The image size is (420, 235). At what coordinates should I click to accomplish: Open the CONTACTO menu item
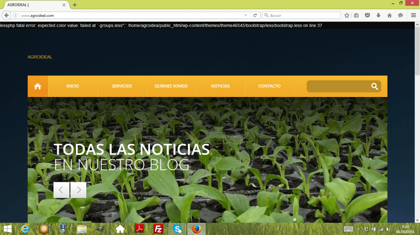coord(270,86)
